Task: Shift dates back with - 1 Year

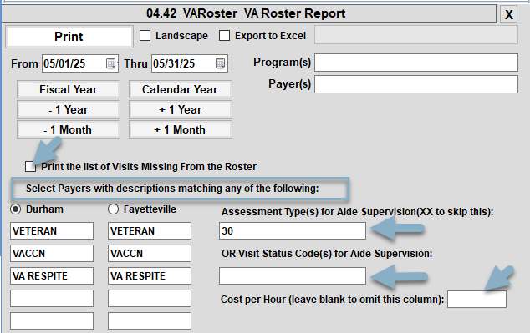Action: click(x=69, y=109)
